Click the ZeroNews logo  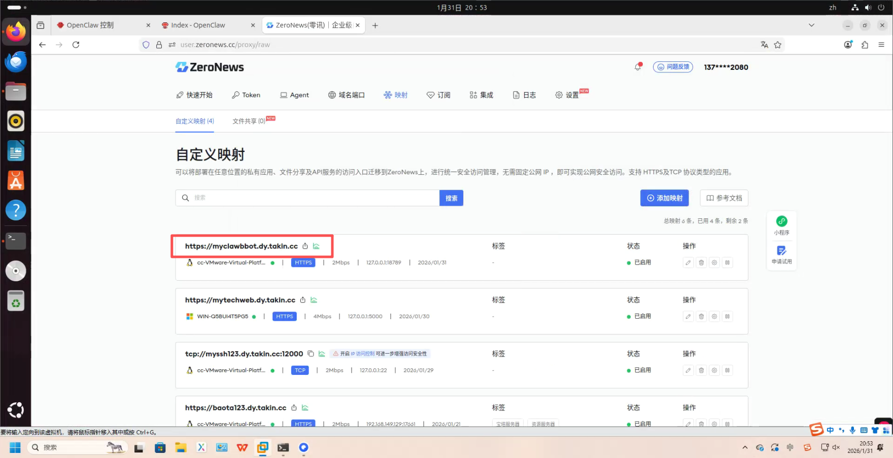(209, 66)
